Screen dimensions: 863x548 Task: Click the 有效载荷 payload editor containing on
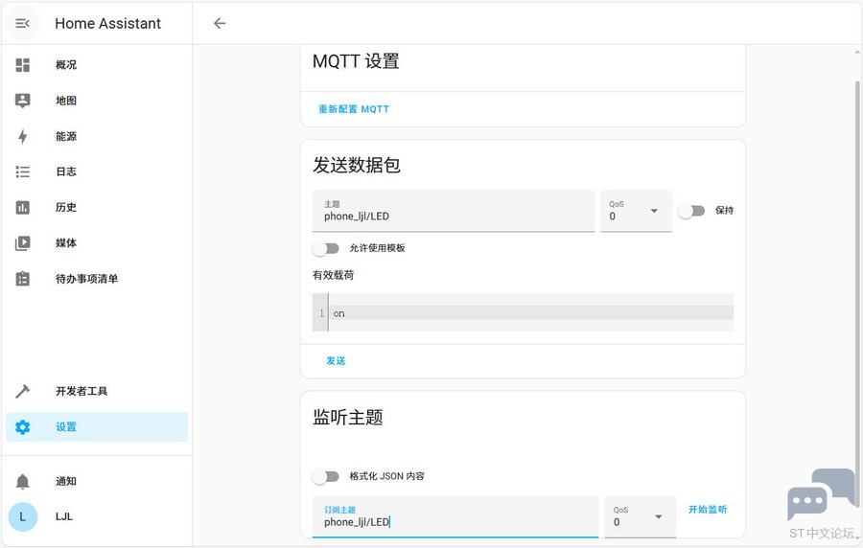pos(523,312)
